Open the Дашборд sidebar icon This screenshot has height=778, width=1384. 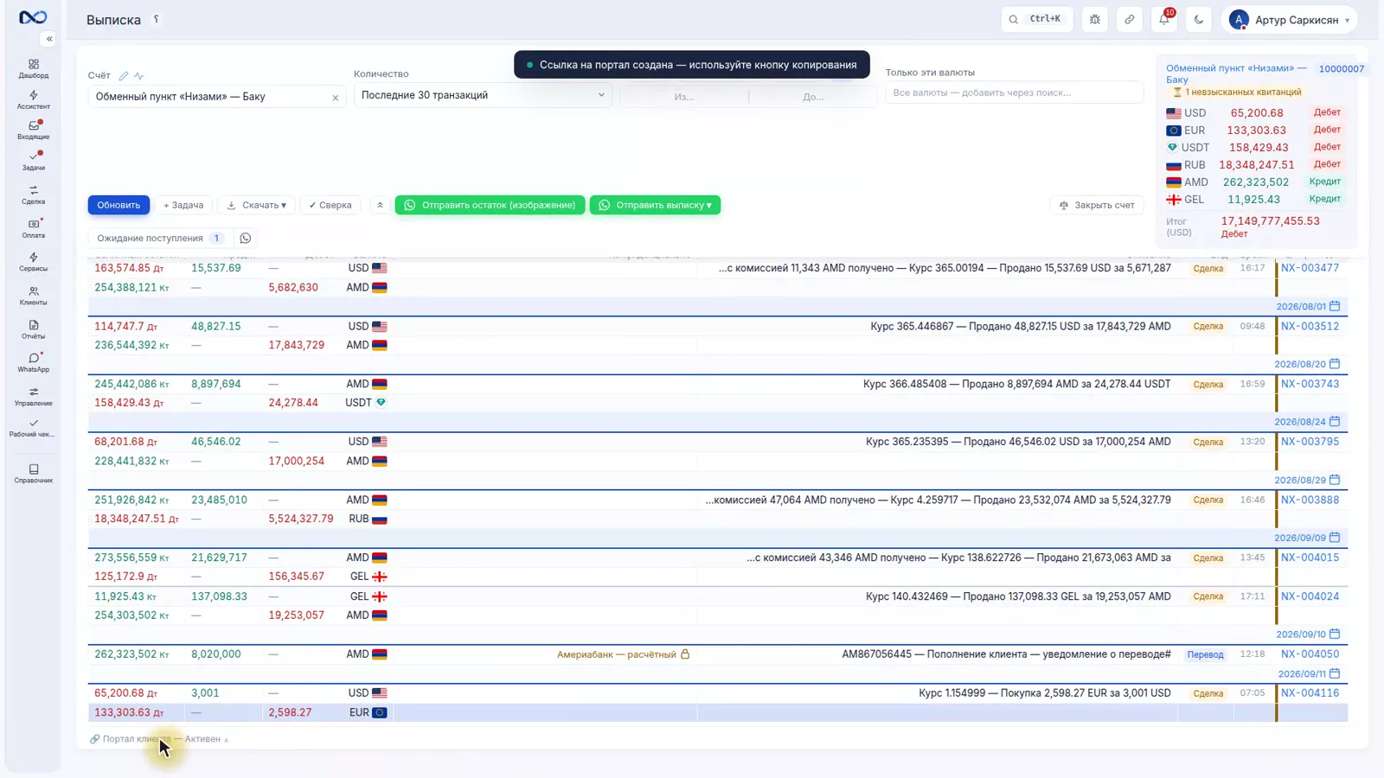(33, 68)
